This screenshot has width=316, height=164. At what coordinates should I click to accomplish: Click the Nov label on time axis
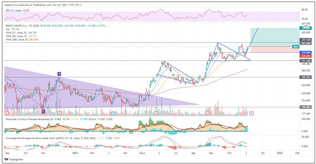[43, 153]
